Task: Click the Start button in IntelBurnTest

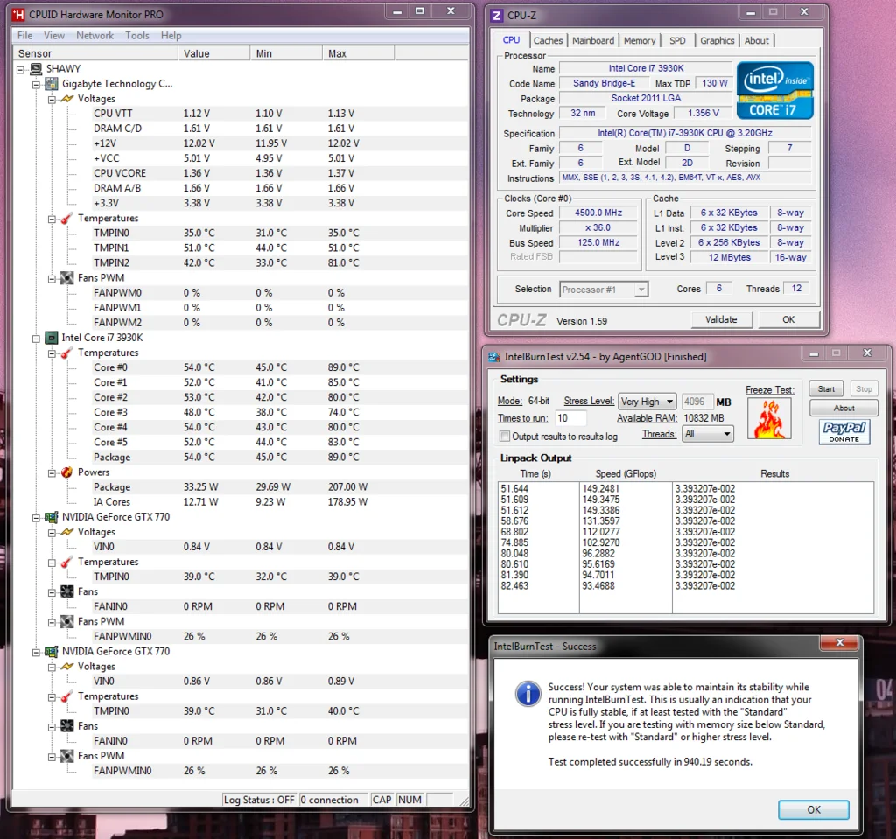Action: pos(826,389)
